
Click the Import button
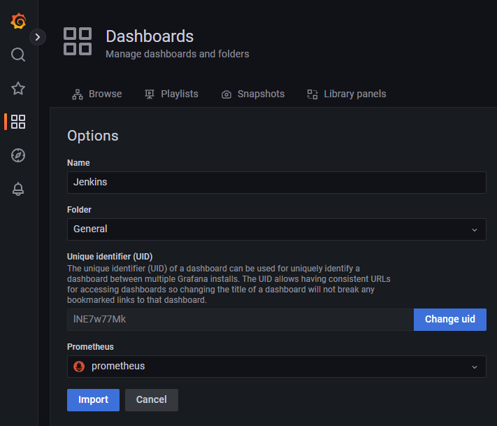click(93, 400)
